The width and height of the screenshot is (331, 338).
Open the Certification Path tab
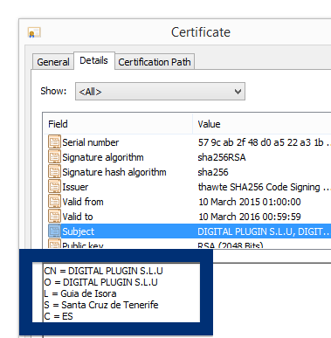tap(155, 62)
